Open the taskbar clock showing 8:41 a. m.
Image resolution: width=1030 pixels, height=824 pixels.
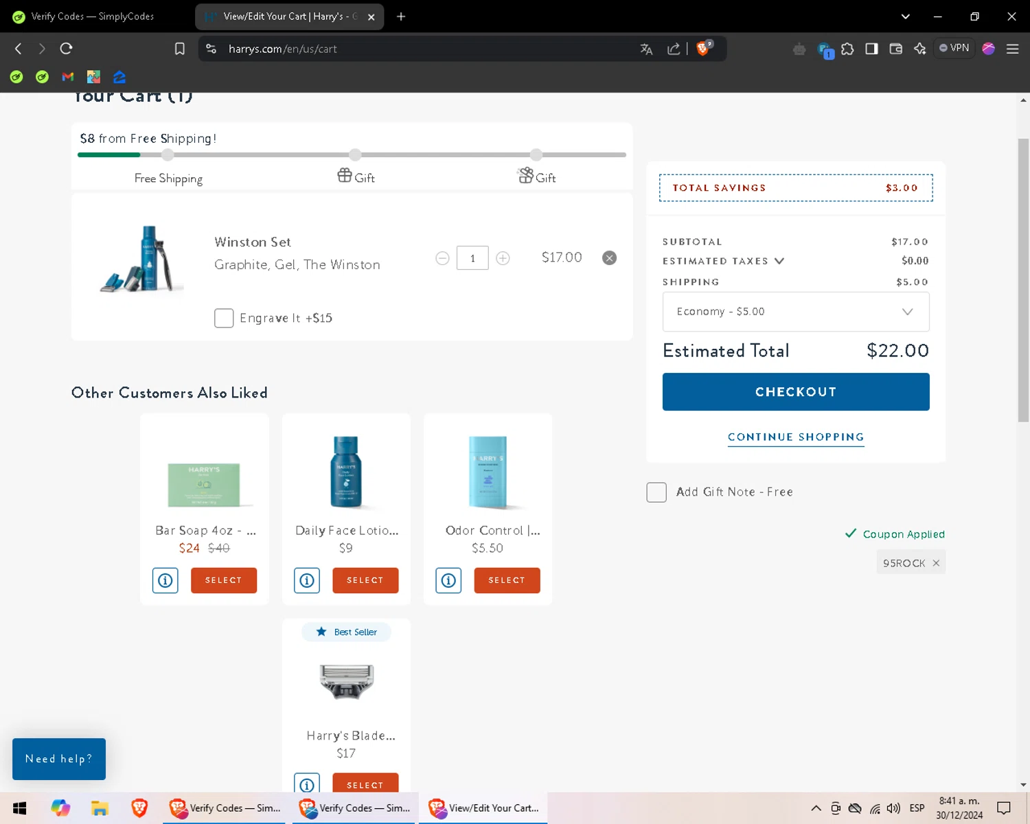[x=959, y=808]
